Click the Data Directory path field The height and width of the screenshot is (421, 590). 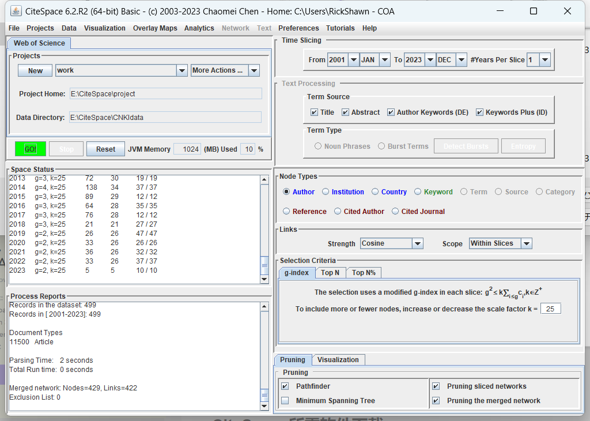coord(165,118)
